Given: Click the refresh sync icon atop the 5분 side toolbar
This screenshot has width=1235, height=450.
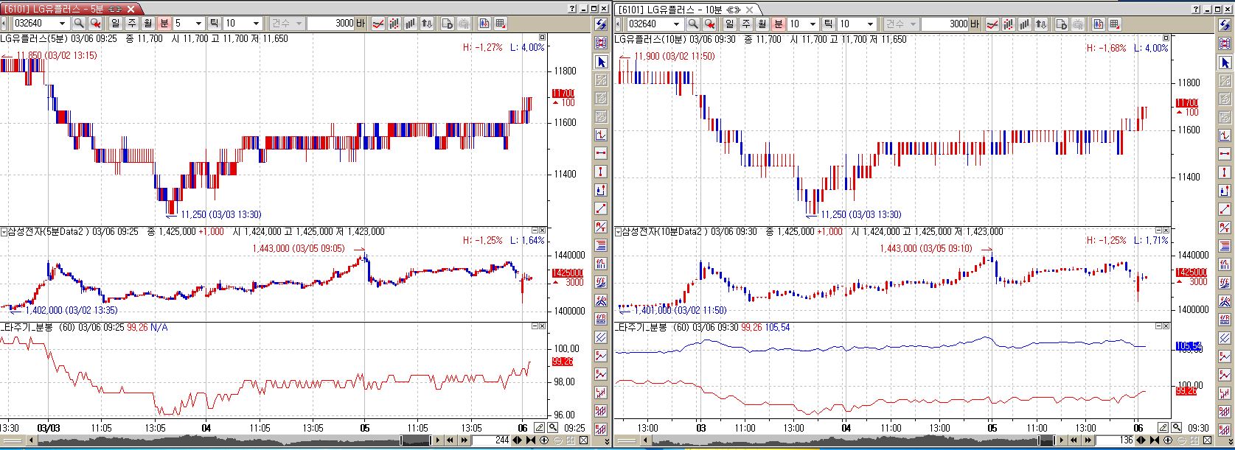Looking at the screenshot, I should pos(601,24).
